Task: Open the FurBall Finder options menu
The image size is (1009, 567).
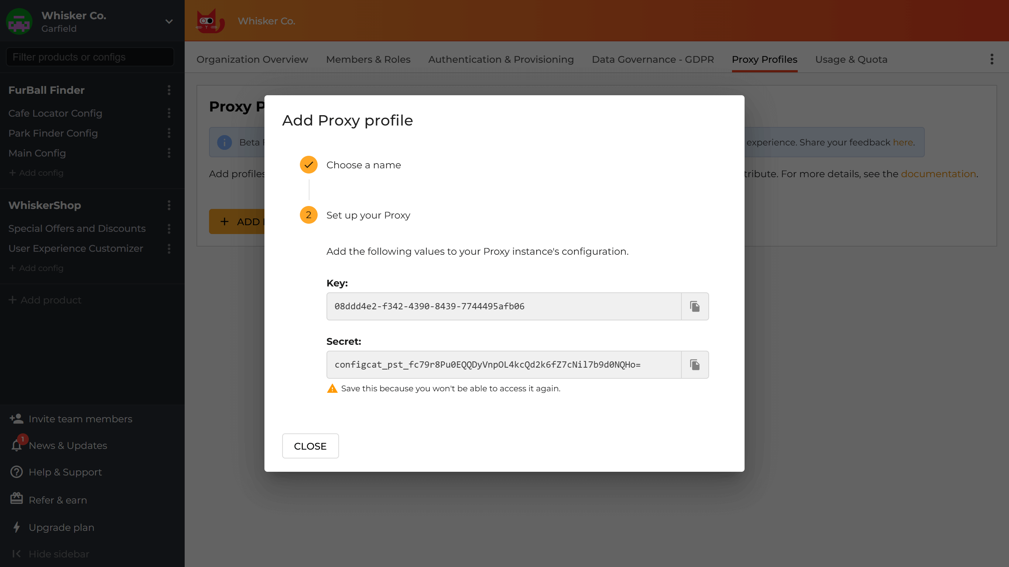Action: [x=169, y=90]
